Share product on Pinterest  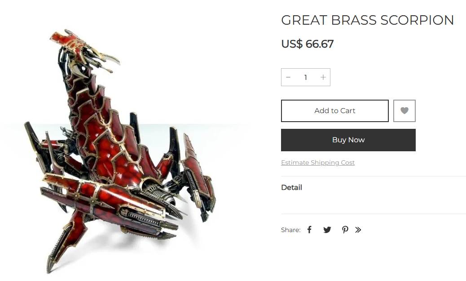[345, 230]
